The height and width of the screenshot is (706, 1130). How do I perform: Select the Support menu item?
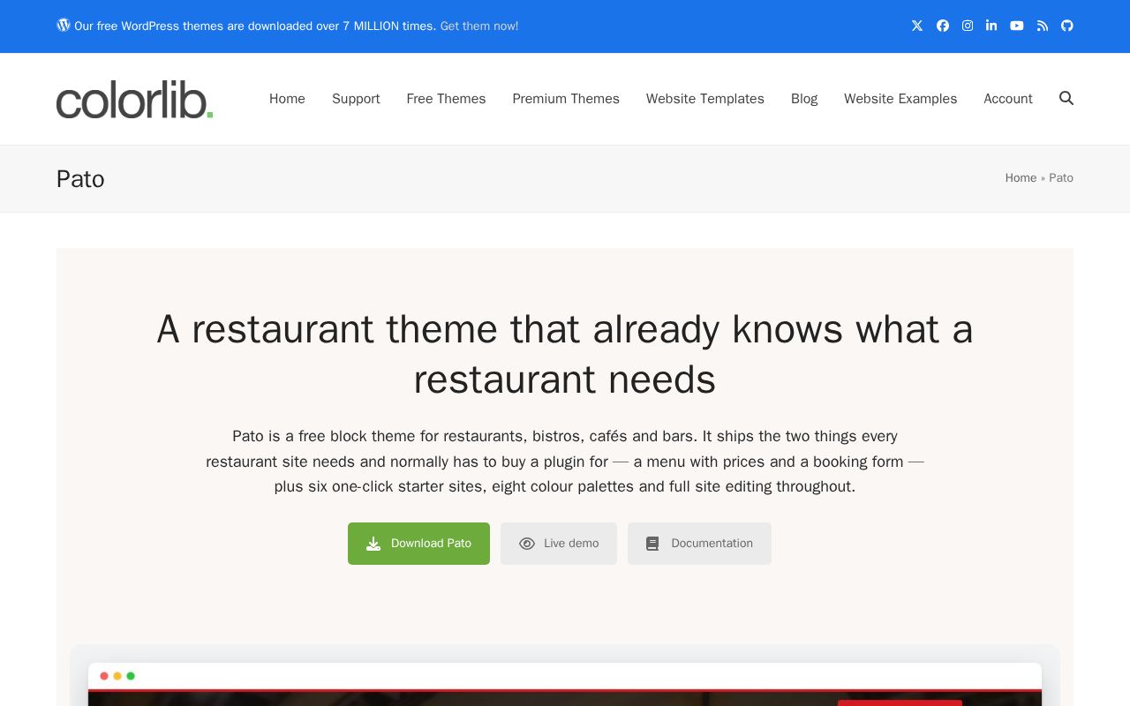coord(356,99)
